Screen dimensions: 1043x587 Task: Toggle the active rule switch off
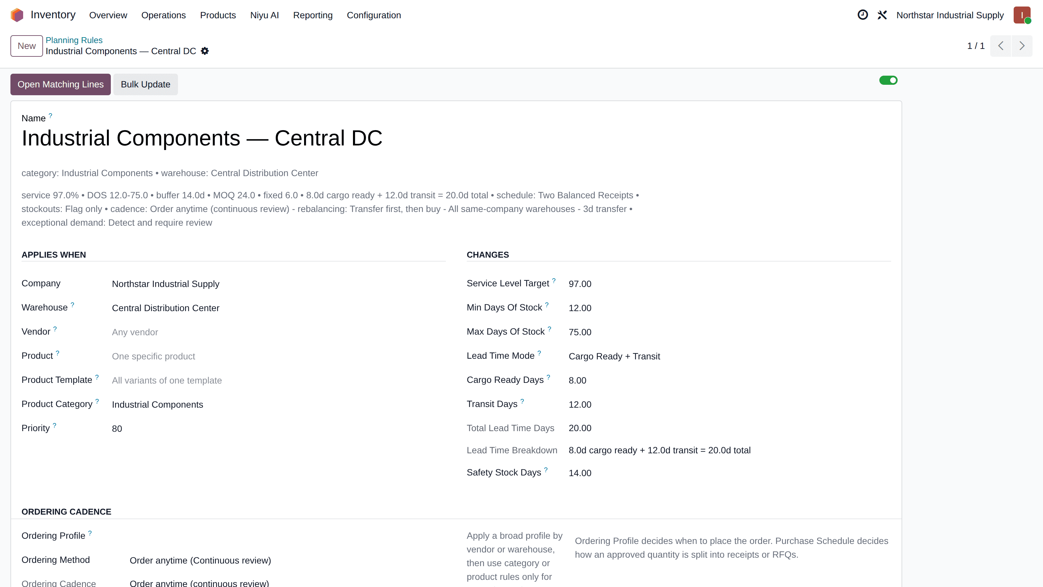(888, 80)
